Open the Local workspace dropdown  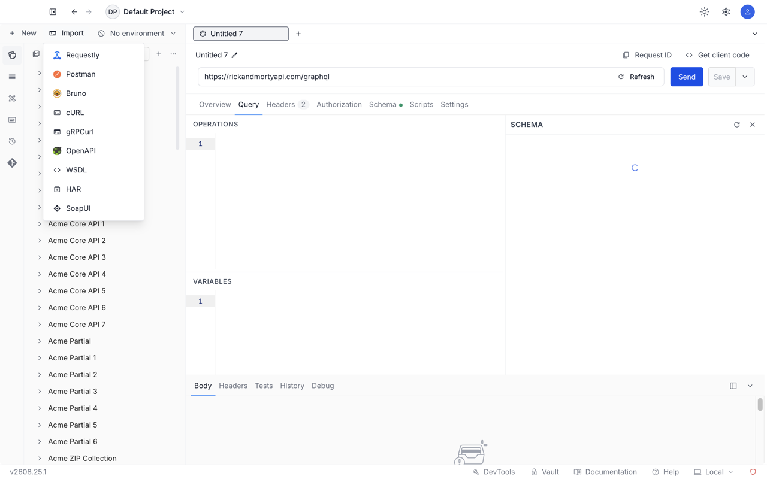714,472
